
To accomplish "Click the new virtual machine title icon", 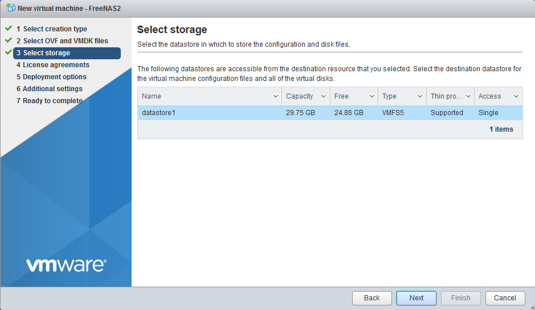I will [x=11, y=8].
